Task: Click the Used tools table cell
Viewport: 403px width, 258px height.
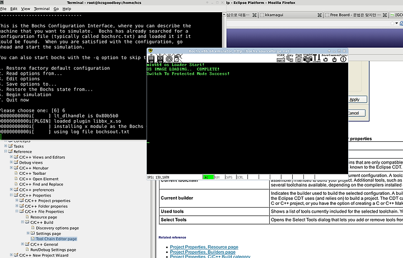Action: [x=214, y=211]
